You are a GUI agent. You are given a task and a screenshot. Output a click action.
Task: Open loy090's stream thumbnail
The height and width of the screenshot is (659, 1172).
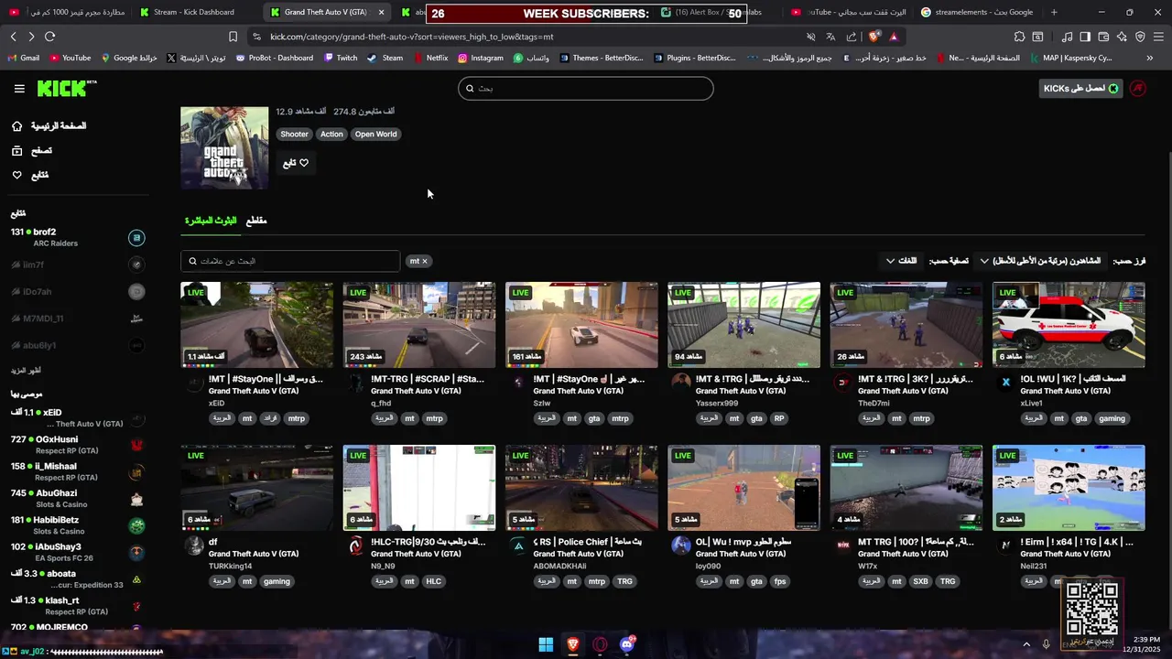point(743,488)
